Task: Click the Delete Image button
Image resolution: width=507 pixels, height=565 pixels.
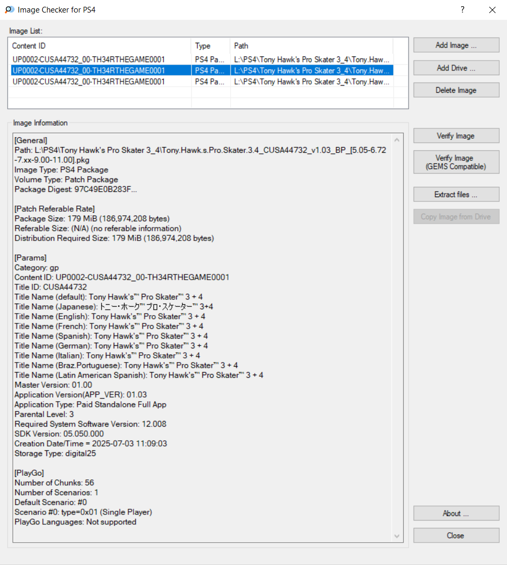Action: [456, 90]
